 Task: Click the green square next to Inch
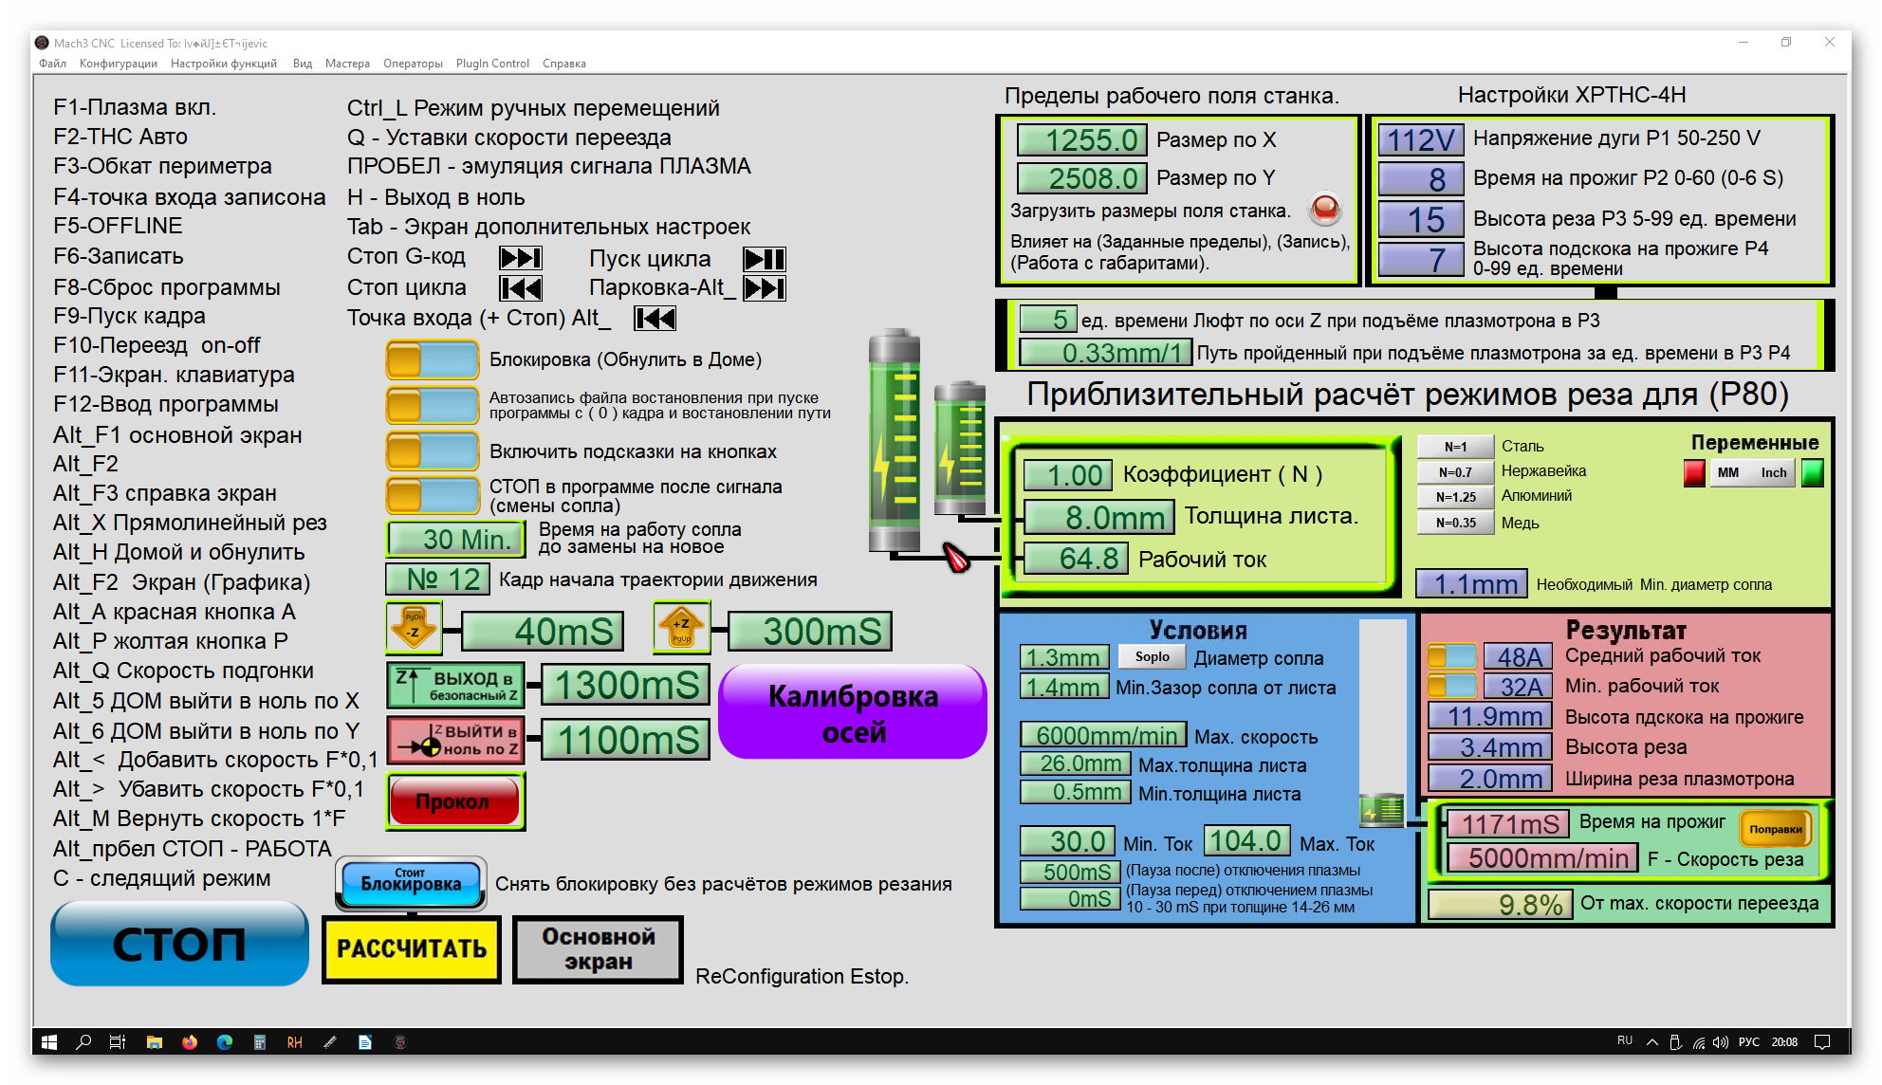tap(1812, 472)
